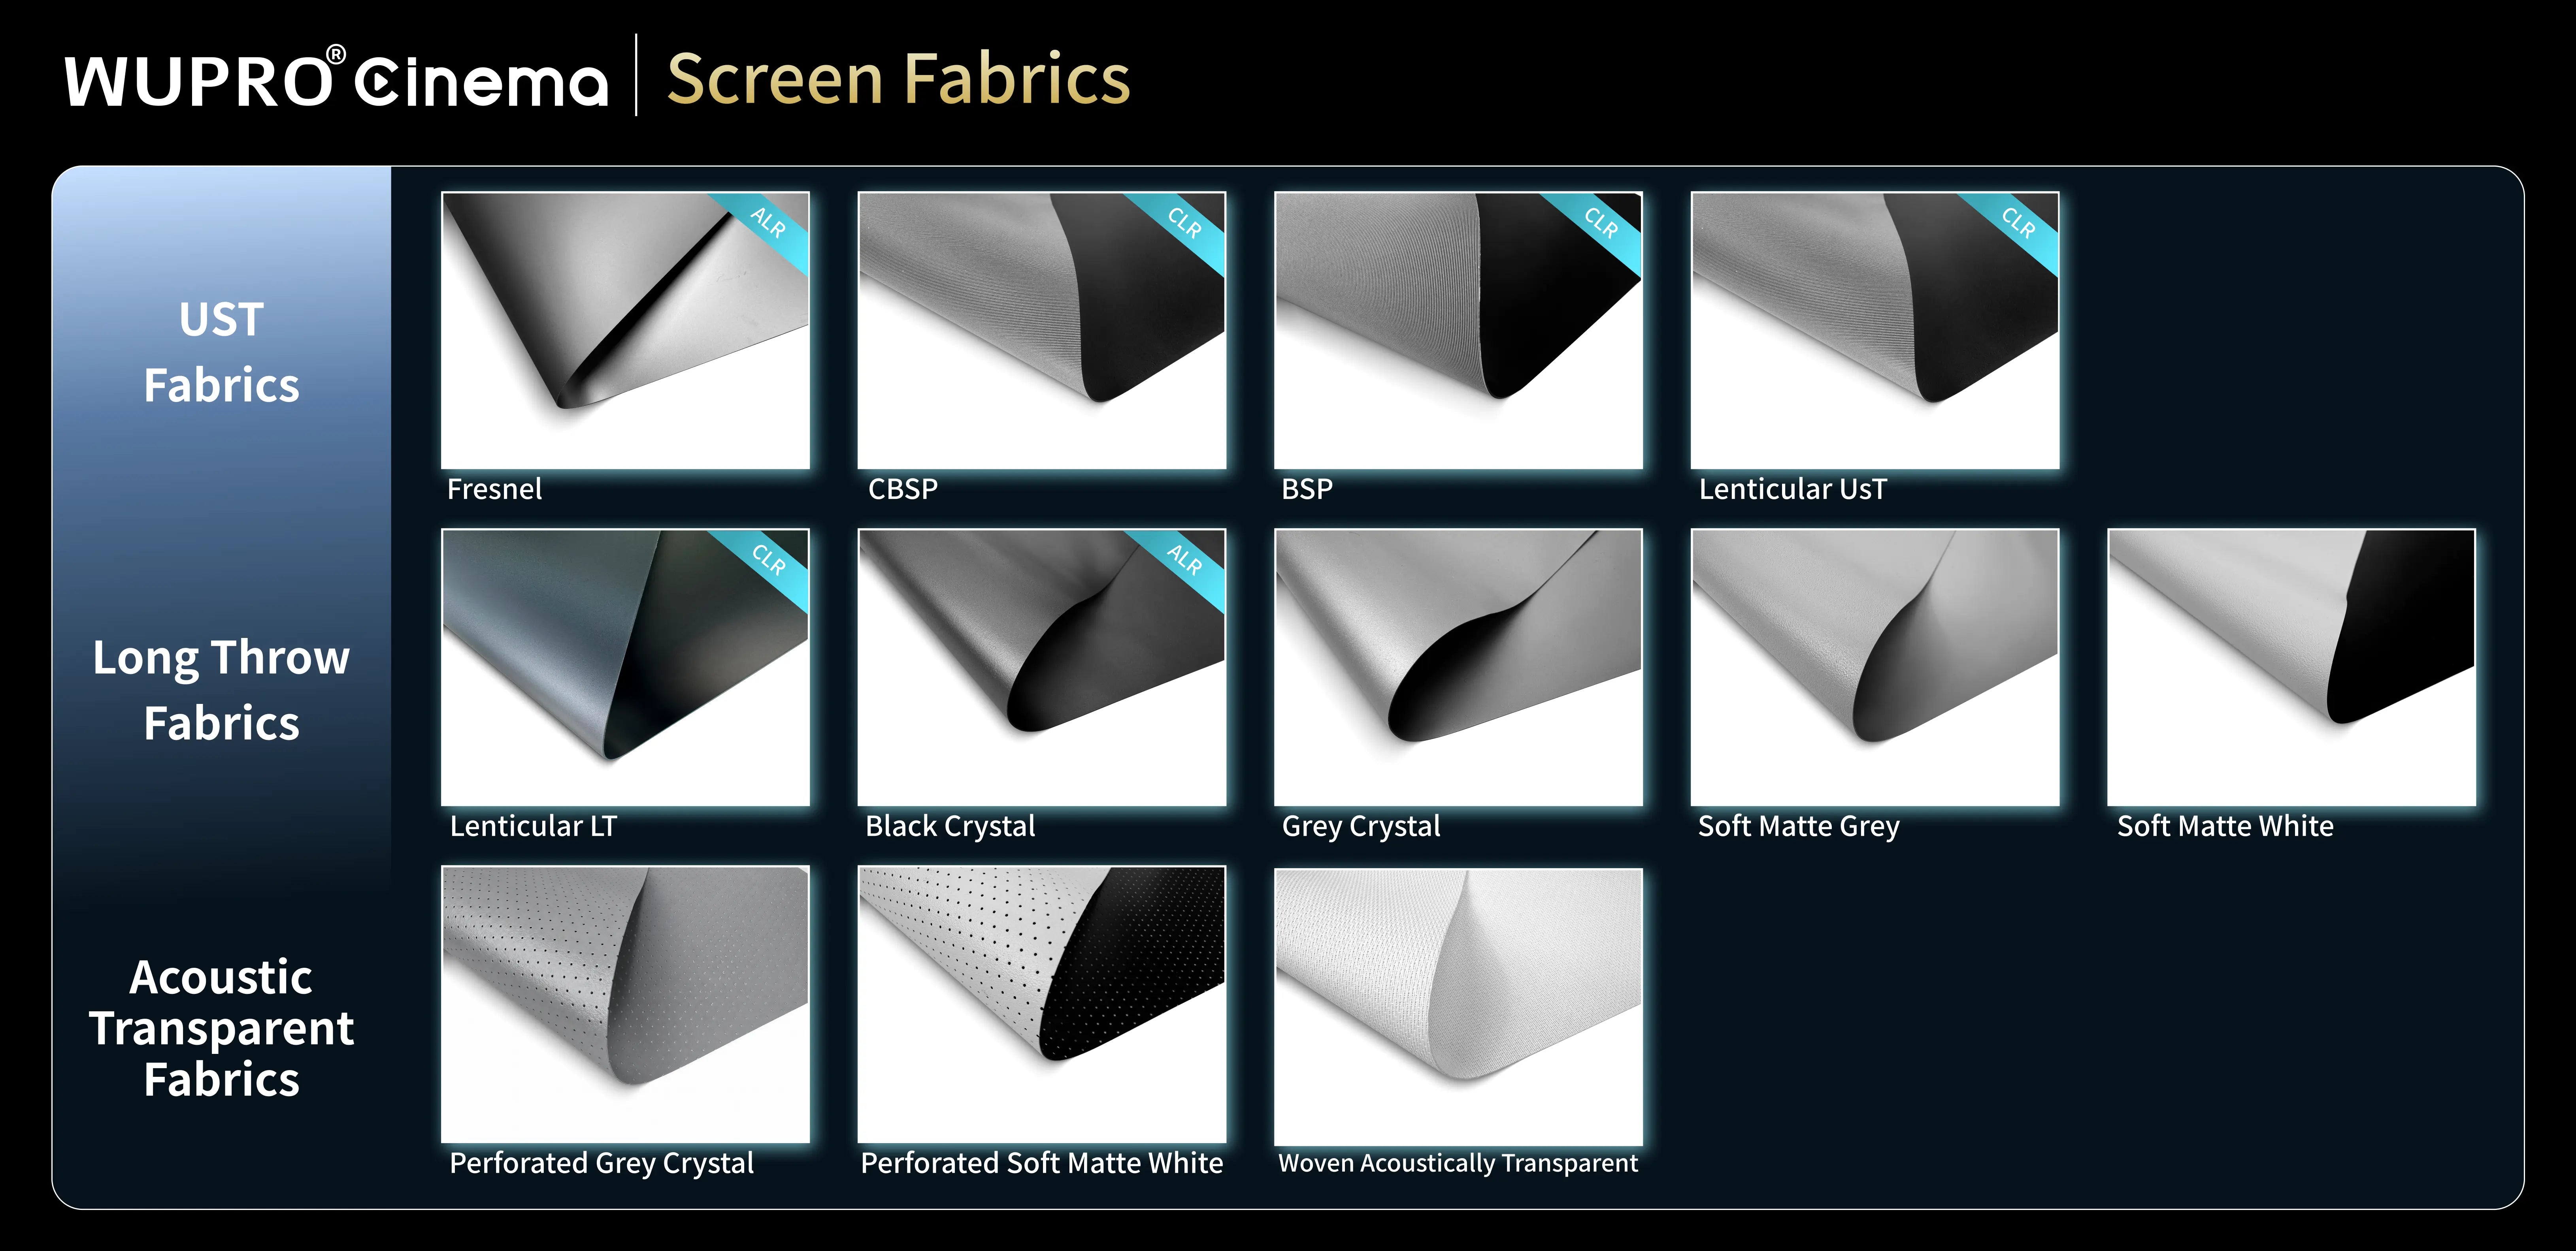This screenshot has width=2576, height=1251.
Task: Click the CBSP caption text
Action: coord(903,489)
